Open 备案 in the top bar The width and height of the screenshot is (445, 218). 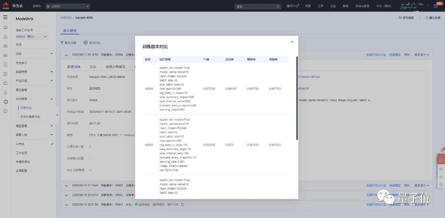pos(346,6)
